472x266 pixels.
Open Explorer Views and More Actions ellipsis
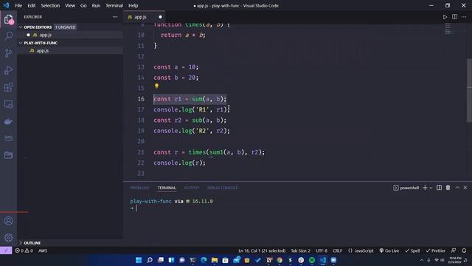[x=115, y=17]
